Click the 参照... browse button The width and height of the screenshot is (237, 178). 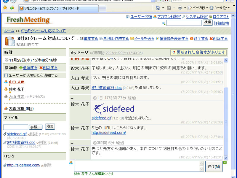36,127
